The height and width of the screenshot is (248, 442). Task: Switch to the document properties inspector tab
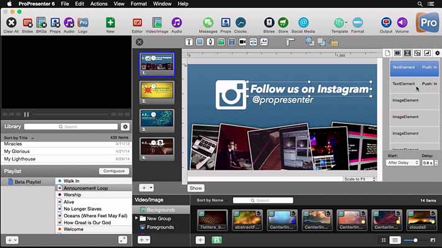point(387,53)
